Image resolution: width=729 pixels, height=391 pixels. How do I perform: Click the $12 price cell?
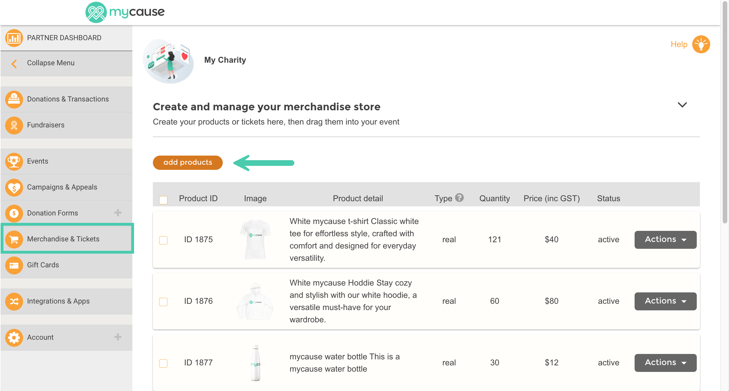552,363
